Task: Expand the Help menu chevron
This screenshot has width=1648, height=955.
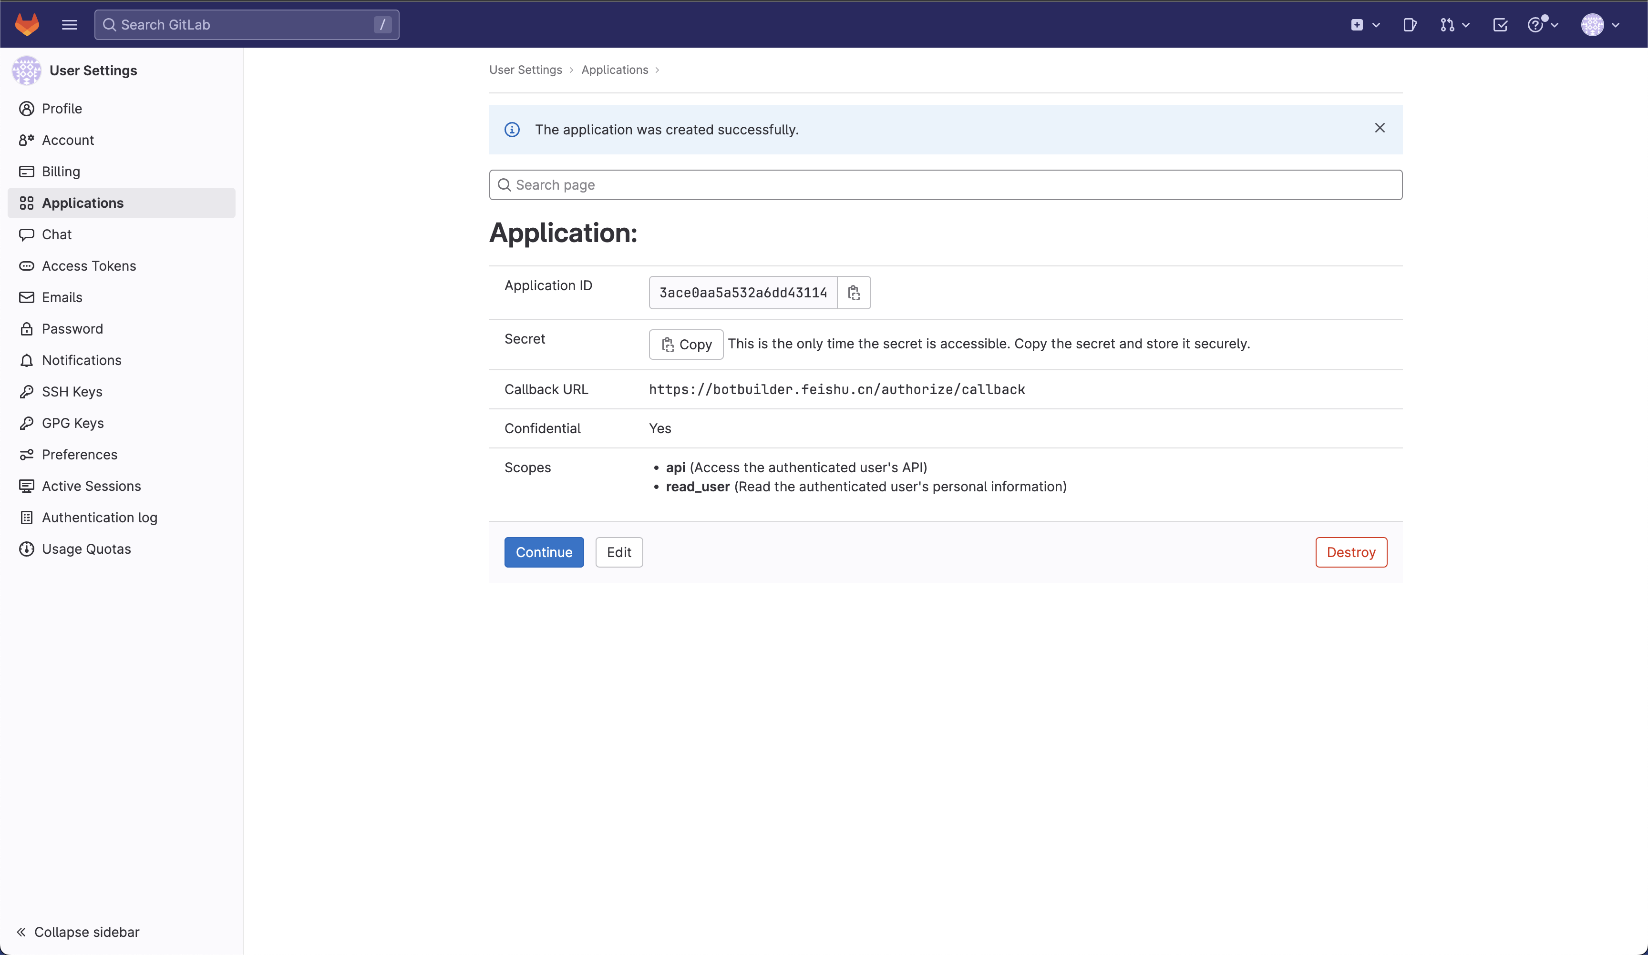Action: click(x=1555, y=25)
